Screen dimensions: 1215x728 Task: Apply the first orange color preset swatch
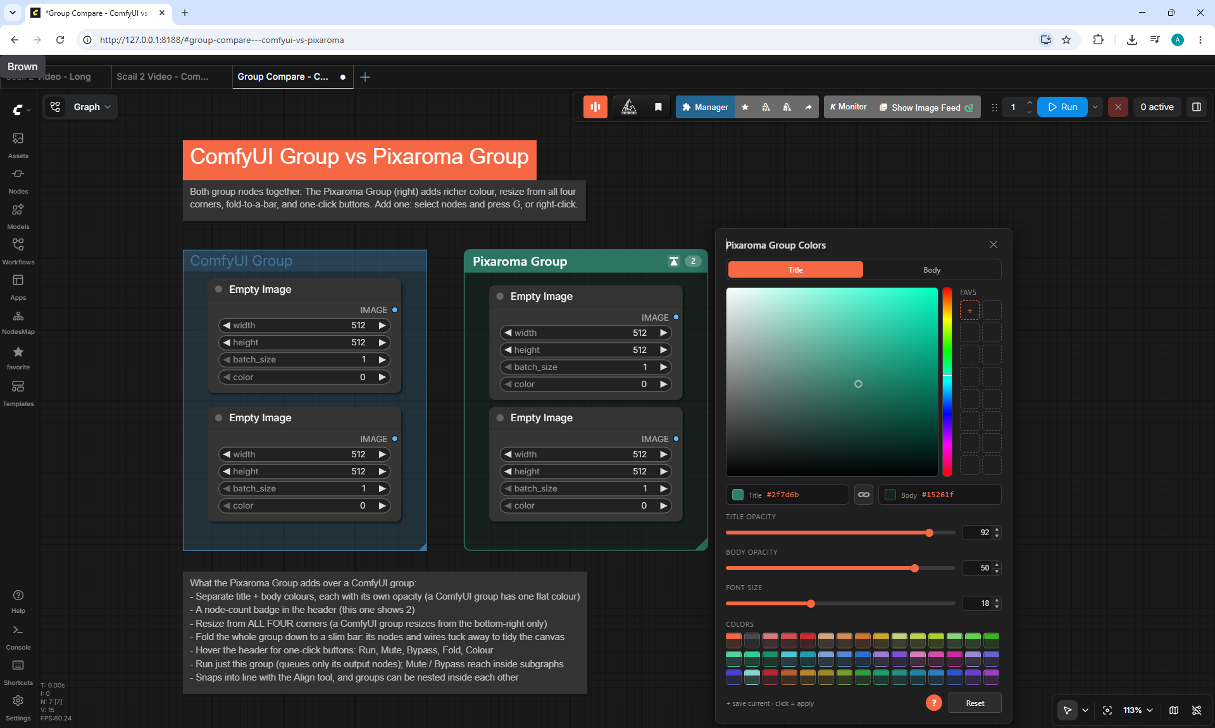point(733,639)
